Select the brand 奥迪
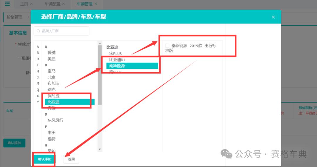317x167 pixels. click(52, 59)
